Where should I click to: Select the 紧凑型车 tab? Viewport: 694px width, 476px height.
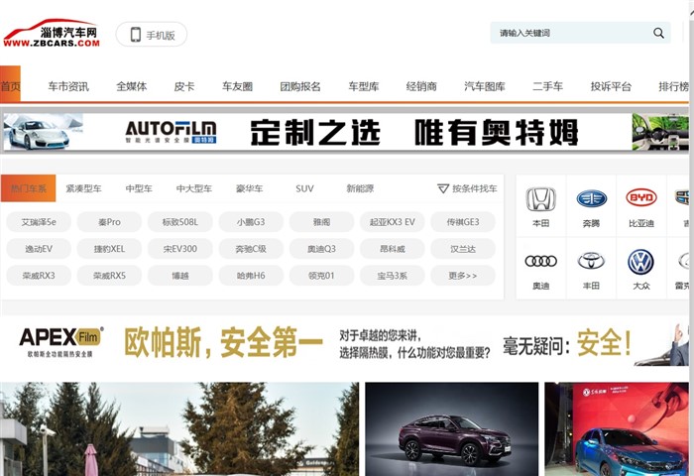coord(83,188)
